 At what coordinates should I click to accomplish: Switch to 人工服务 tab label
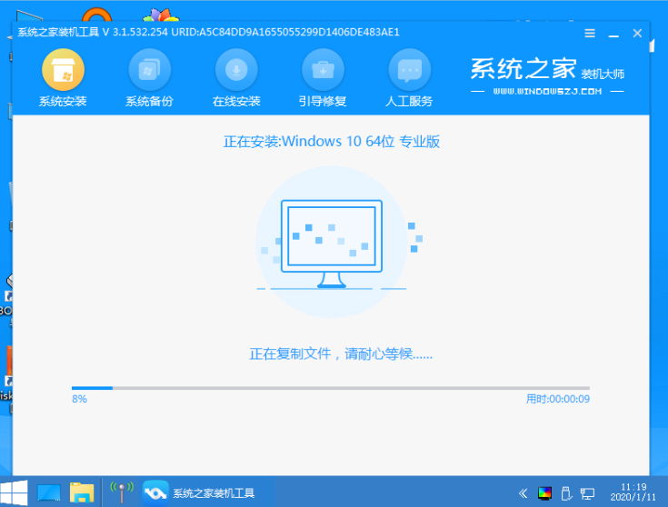point(409,102)
